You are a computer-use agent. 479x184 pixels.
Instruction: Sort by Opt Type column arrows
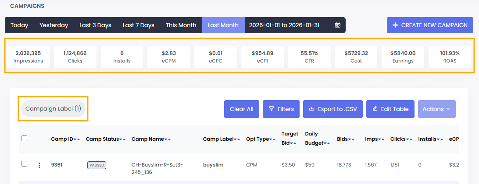point(274,139)
